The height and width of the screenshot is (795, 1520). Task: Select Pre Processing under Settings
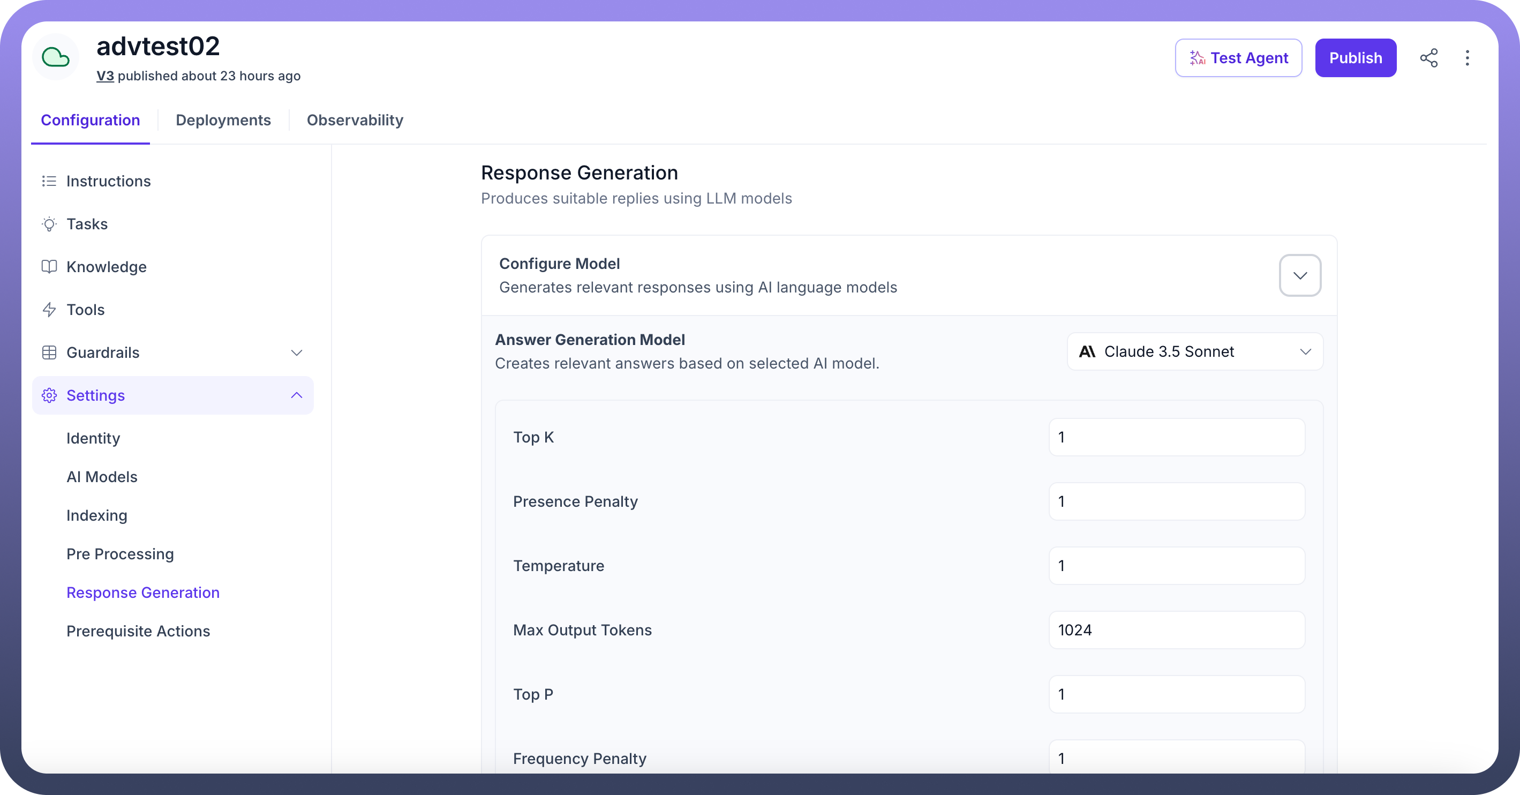tap(120, 554)
